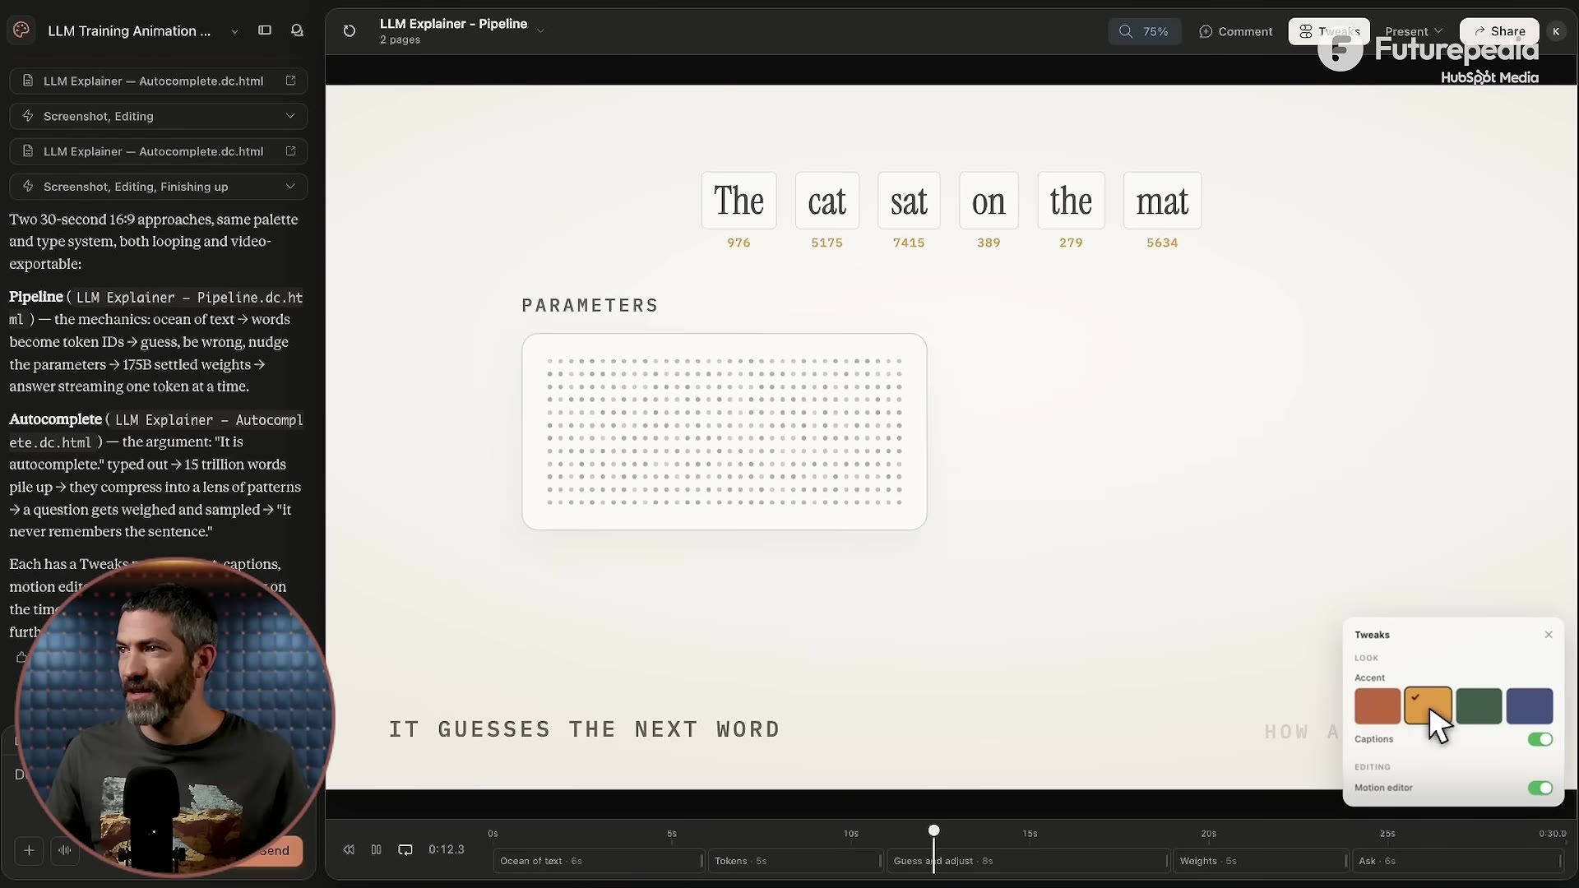Click the K user avatar
Viewport: 1579px width, 888px height.
(1556, 31)
